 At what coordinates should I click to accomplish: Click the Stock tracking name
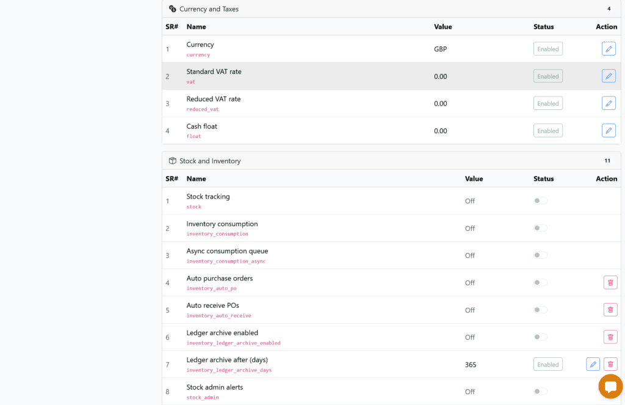pos(208,196)
